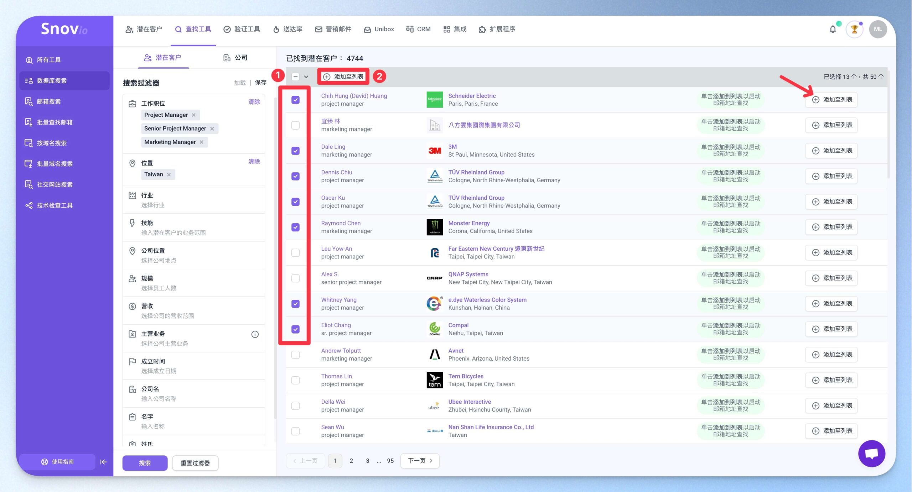Expand the 行业 industry filter
The height and width of the screenshot is (492, 912).
(193, 200)
